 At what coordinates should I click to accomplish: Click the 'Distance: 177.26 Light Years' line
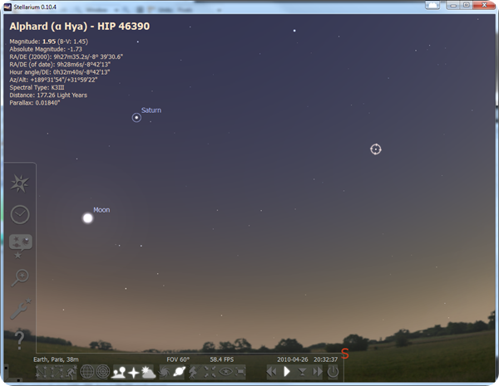pos(48,95)
